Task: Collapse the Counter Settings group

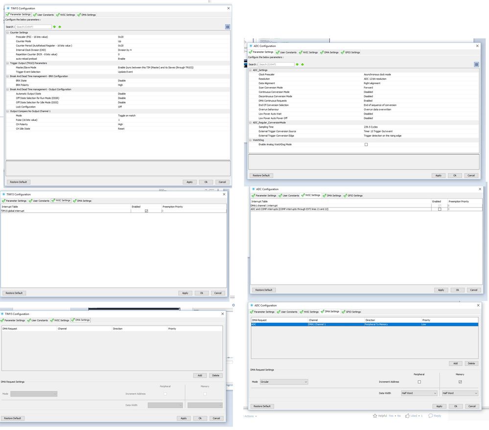Action: tap(8, 32)
